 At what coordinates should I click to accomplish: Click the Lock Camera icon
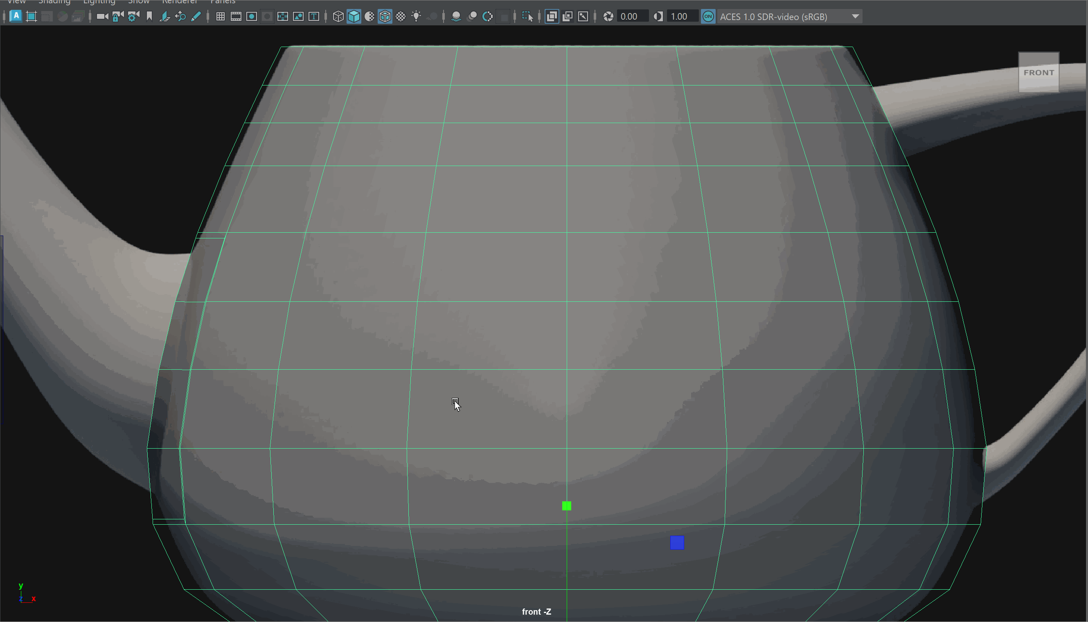(118, 16)
